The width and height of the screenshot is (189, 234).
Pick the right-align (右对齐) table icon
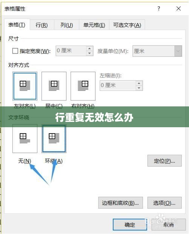tap(83, 86)
